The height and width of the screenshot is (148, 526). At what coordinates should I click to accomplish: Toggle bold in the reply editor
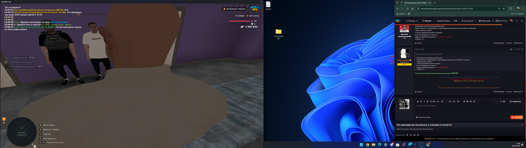click(x=421, y=102)
